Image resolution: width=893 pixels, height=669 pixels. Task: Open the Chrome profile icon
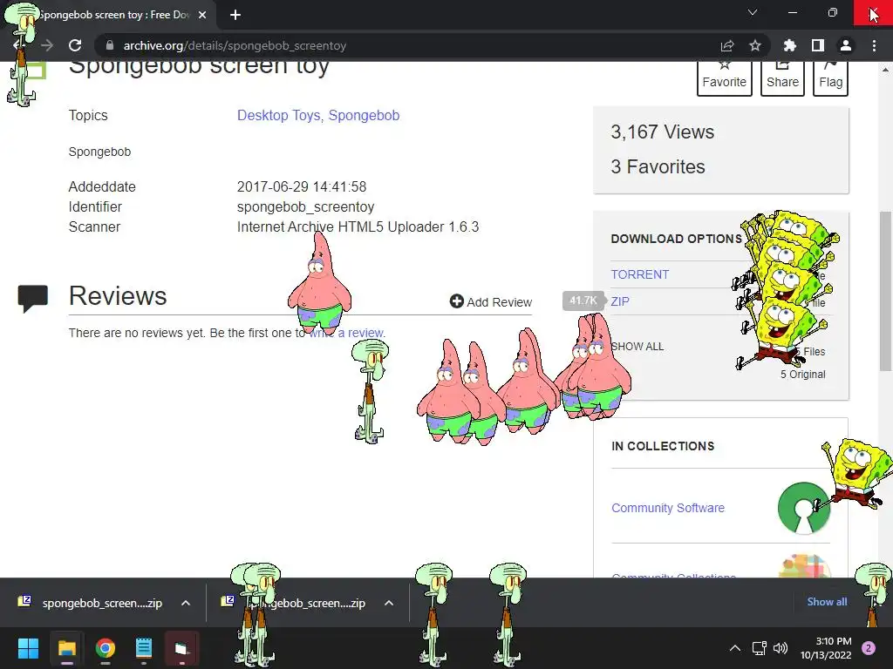pyautogui.click(x=846, y=45)
